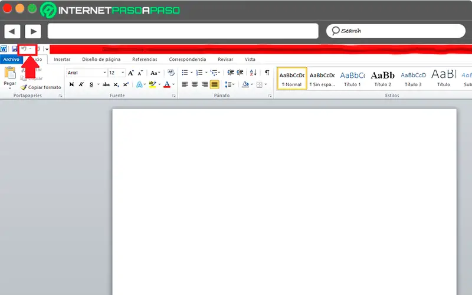Select the Sin espa... style

(322, 78)
